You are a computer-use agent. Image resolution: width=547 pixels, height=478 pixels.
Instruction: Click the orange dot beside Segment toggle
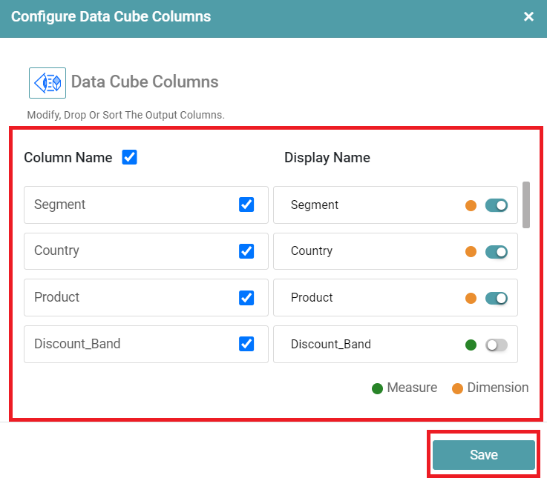point(471,205)
